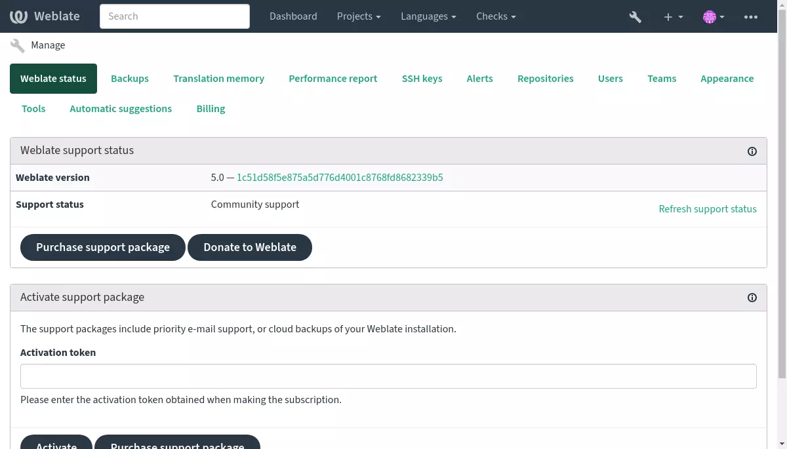Open the three-dots more menu
Viewport: 787px width, 449px height.
click(x=751, y=16)
